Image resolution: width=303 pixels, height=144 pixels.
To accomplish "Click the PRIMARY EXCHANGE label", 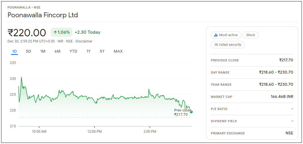I will [228, 133].
